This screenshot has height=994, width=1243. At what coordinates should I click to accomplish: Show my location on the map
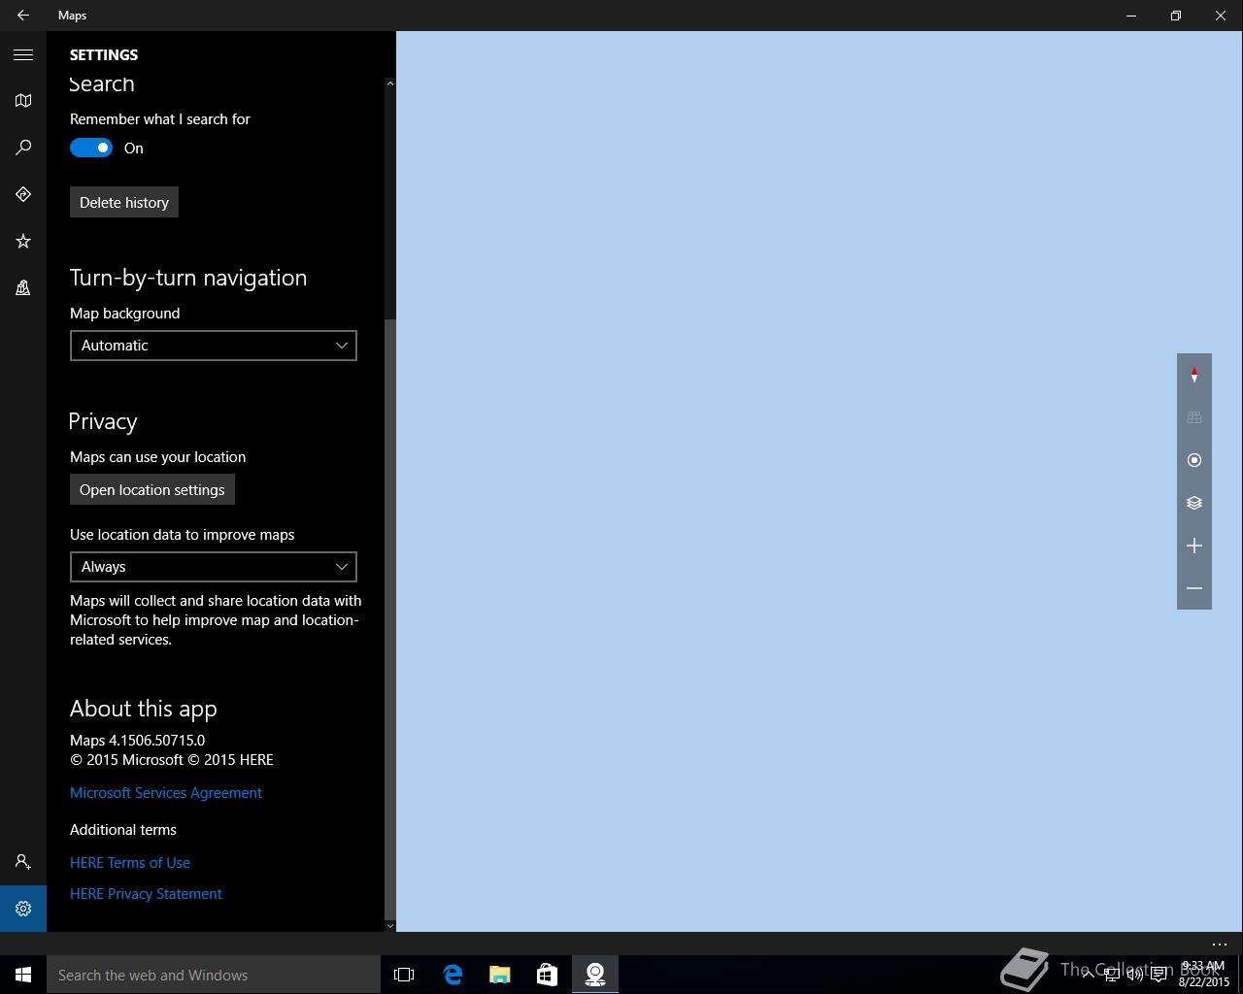pos(1194,460)
